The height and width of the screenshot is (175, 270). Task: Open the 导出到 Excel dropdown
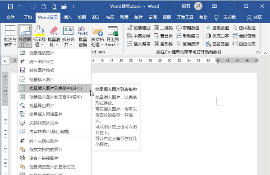(112, 36)
